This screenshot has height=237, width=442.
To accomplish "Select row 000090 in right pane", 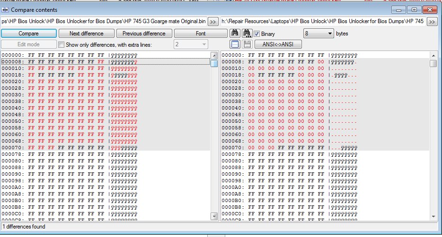I will click(x=325, y=174).
